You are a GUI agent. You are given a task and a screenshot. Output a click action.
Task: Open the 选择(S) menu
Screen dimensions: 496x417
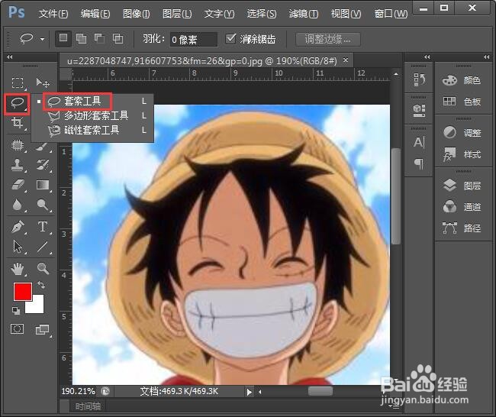click(261, 14)
